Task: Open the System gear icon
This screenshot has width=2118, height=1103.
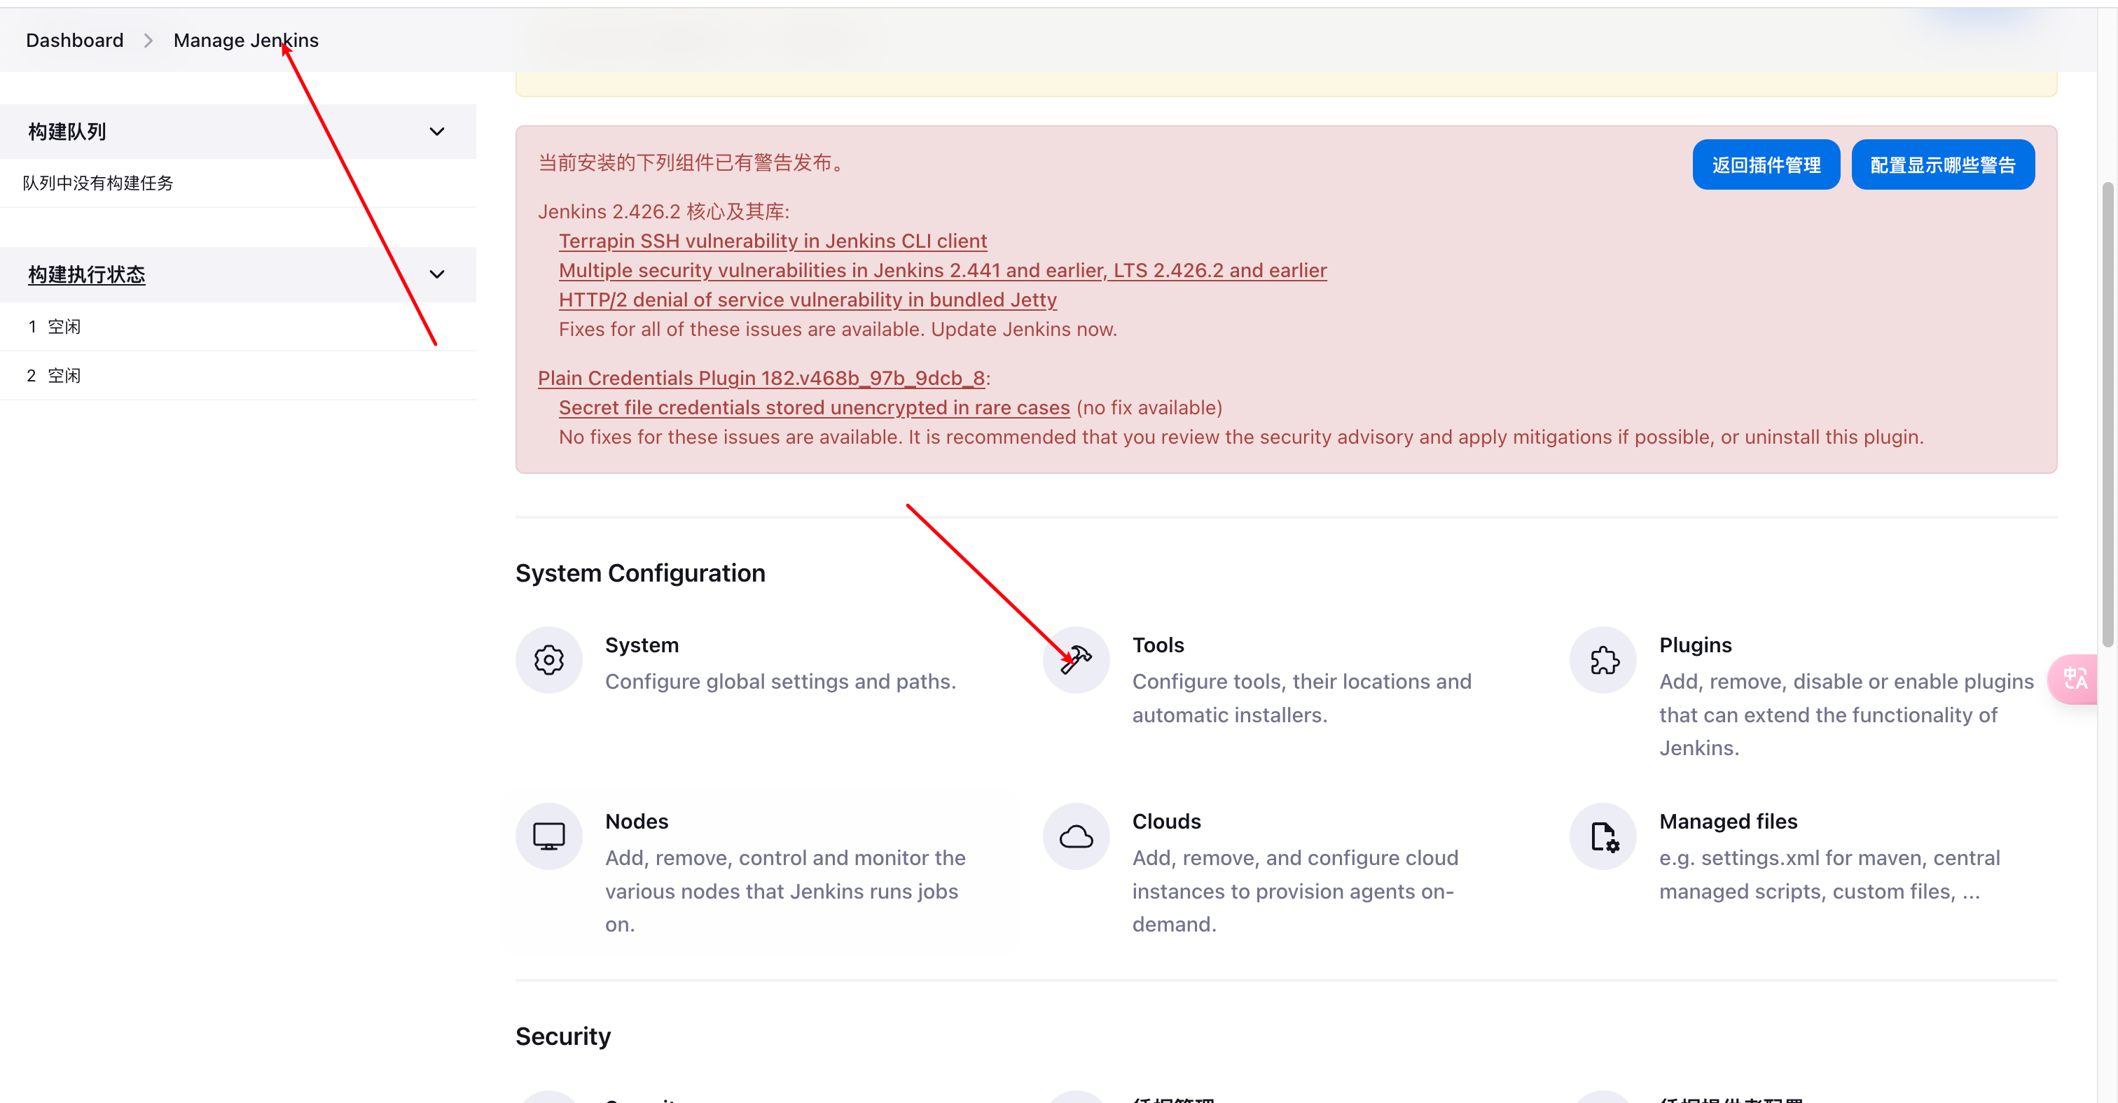Action: coord(548,659)
